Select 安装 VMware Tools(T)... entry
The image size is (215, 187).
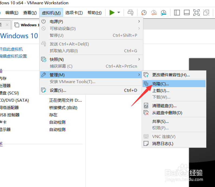[x=91, y=82]
